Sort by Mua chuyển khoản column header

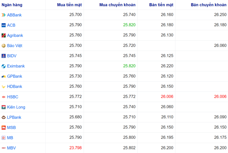coord(117,5)
